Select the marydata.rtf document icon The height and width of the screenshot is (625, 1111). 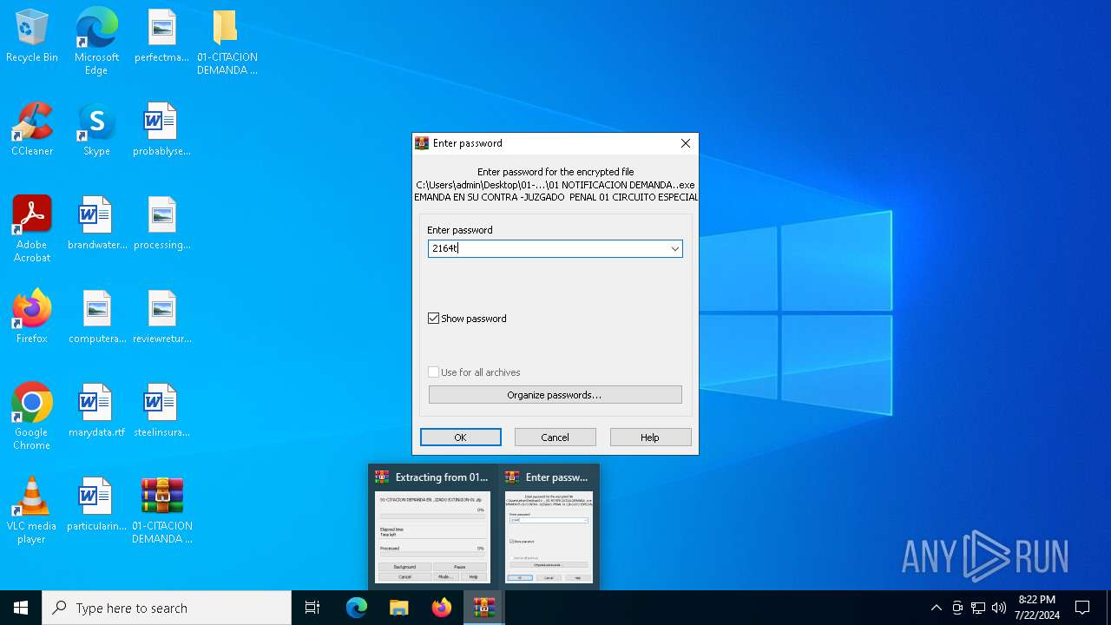pyautogui.click(x=96, y=411)
